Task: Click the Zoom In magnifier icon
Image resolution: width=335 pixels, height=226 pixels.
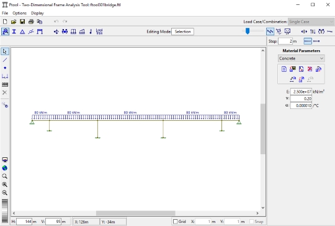Action: pos(5,185)
